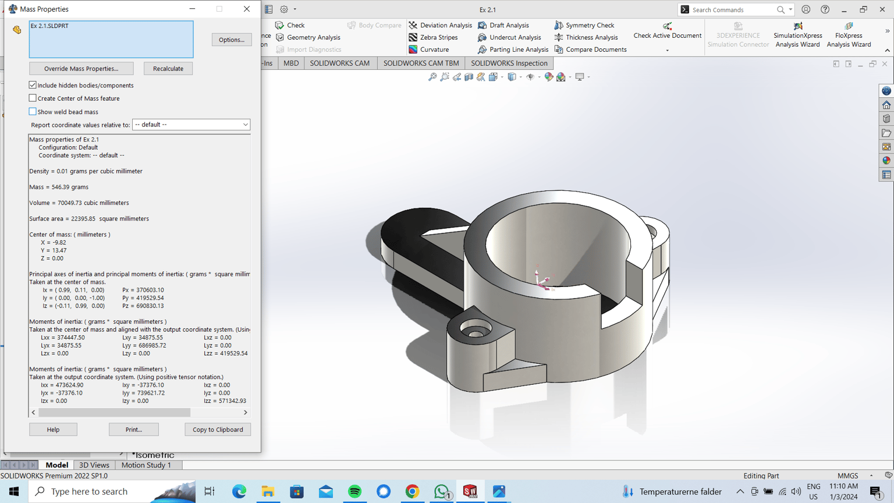Collapse the ribbon CommandManager
The width and height of the screenshot is (894, 503).
click(888, 50)
